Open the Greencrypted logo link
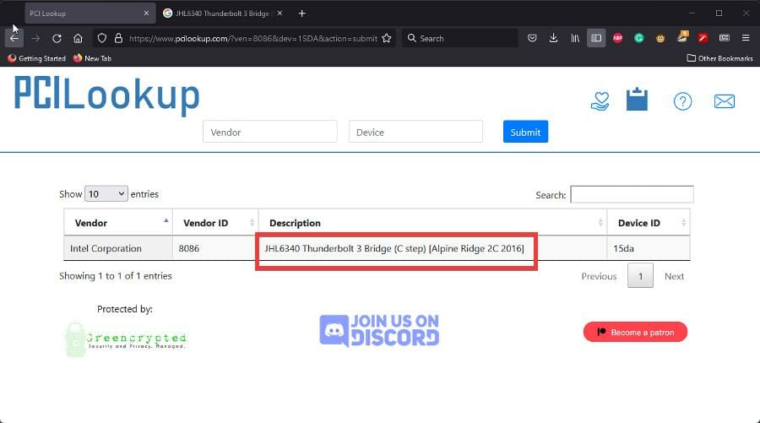Image resolution: width=760 pixels, height=423 pixels. (126, 339)
